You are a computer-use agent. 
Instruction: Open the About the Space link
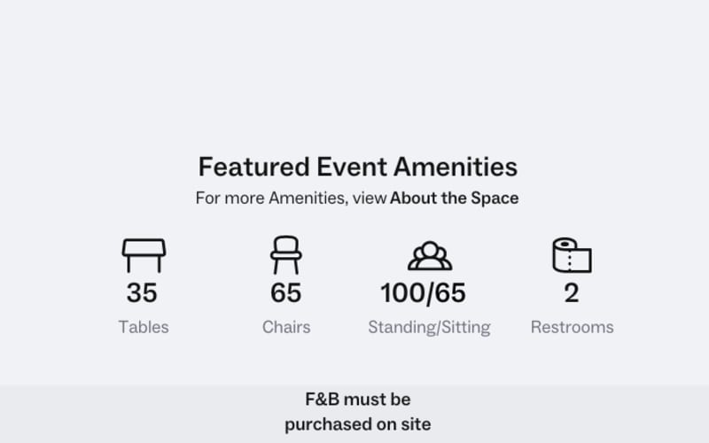point(454,198)
